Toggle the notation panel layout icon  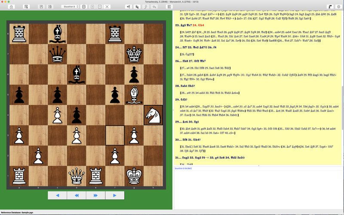coord(169,7)
